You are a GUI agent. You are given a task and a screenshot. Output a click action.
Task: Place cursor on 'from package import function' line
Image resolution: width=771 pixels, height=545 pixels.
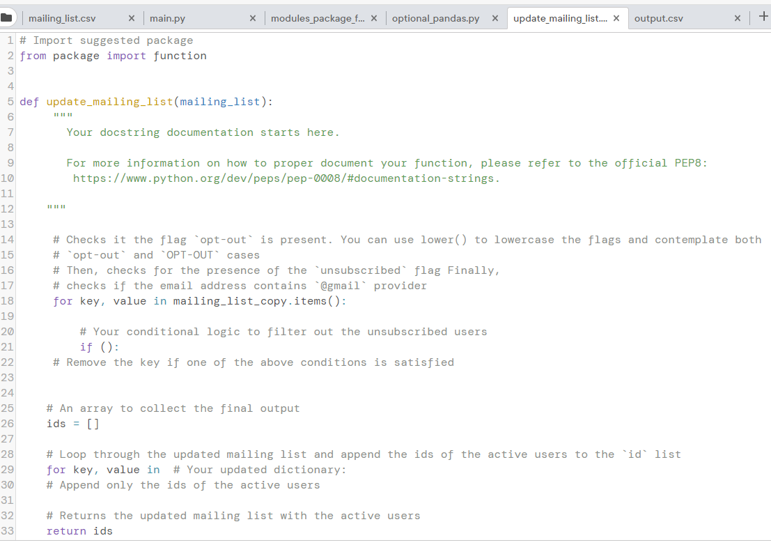(113, 56)
